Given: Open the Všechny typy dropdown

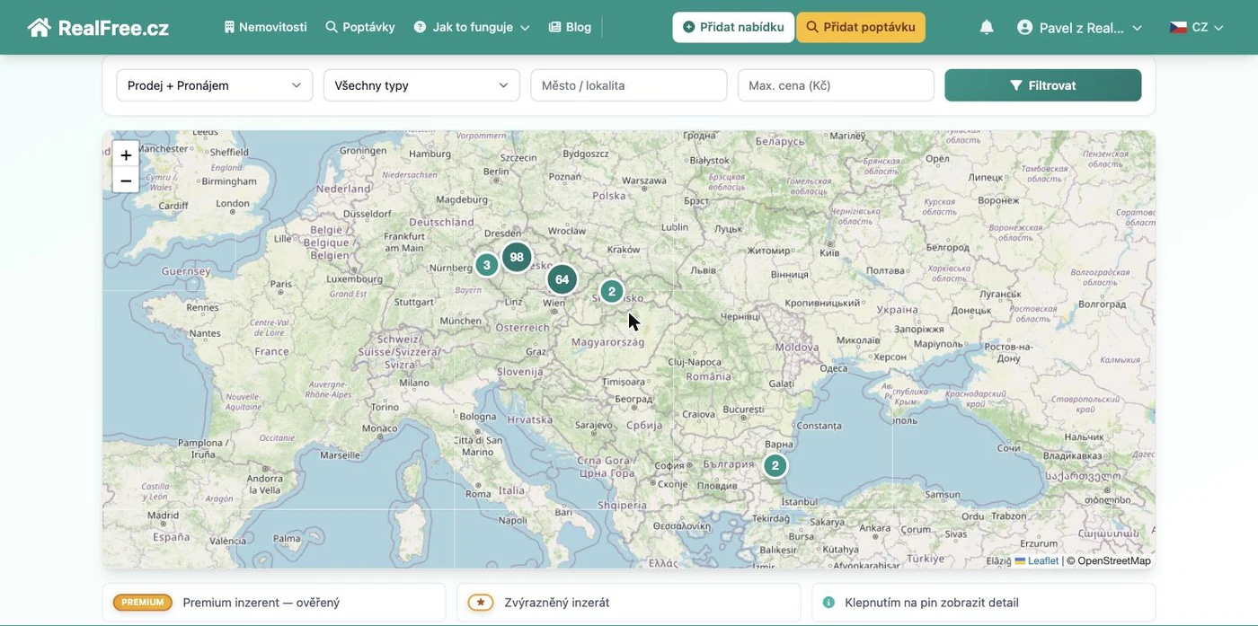Looking at the screenshot, I should click(421, 85).
